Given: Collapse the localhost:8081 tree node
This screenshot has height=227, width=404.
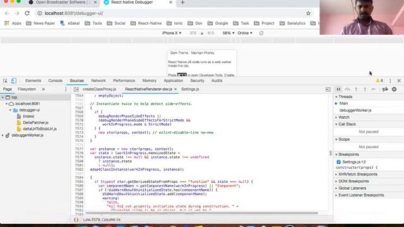Looking at the screenshot, I should click(6, 103).
